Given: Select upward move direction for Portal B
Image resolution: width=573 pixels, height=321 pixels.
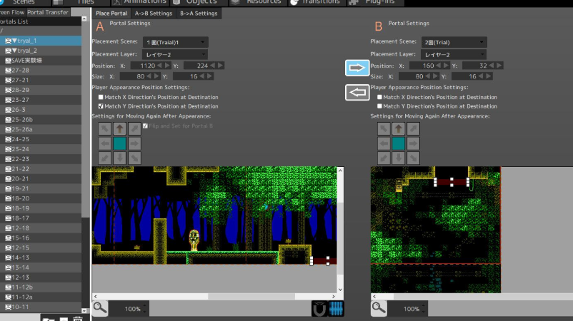Looking at the screenshot, I should (x=399, y=129).
